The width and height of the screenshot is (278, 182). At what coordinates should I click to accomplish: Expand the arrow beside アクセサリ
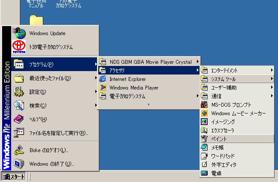(x=197, y=70)
